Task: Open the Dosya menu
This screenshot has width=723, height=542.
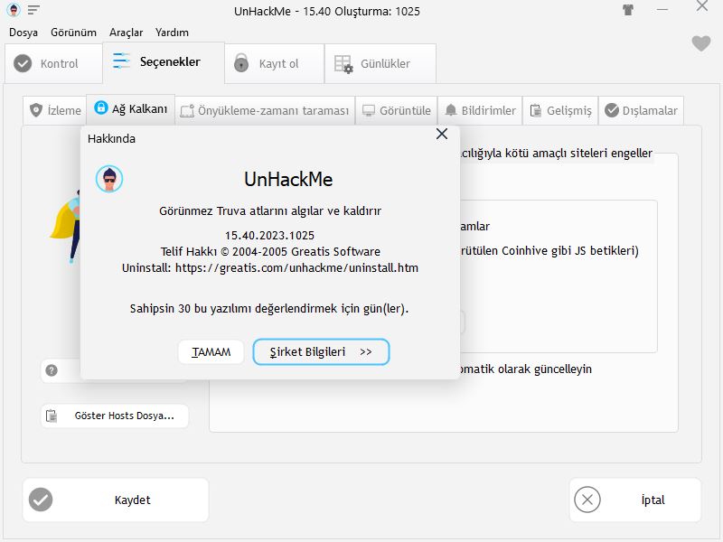Action: (23, 33)
